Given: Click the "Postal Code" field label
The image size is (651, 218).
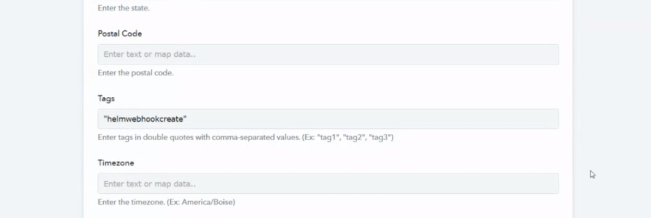Looking at the screenshot, I should [120, 34].
